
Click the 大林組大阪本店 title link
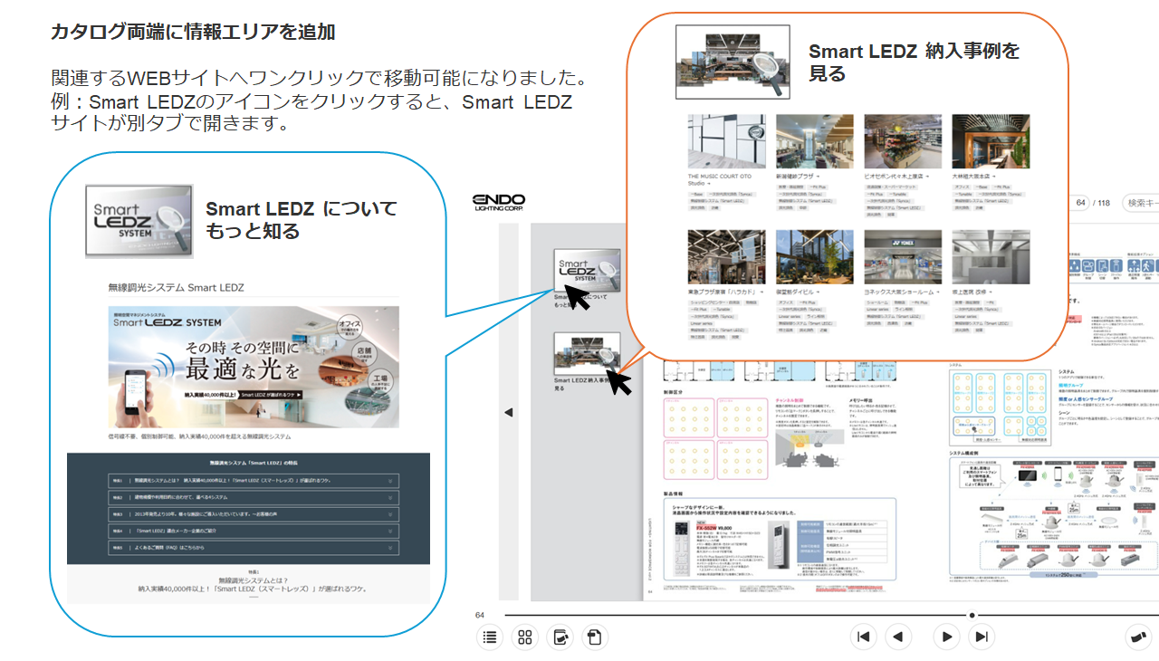coord(973,177)
